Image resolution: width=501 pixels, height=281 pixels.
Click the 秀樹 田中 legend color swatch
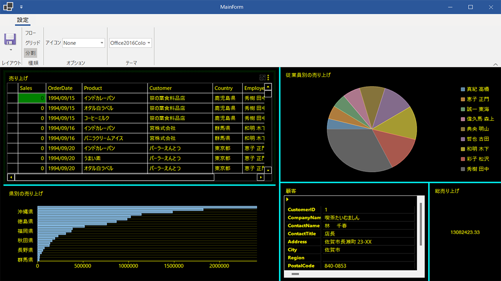tap(462, 169)
